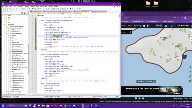Open FileZilla from the taskbar
The height and width of the screenshot is (108, 192).
(61, 106)
